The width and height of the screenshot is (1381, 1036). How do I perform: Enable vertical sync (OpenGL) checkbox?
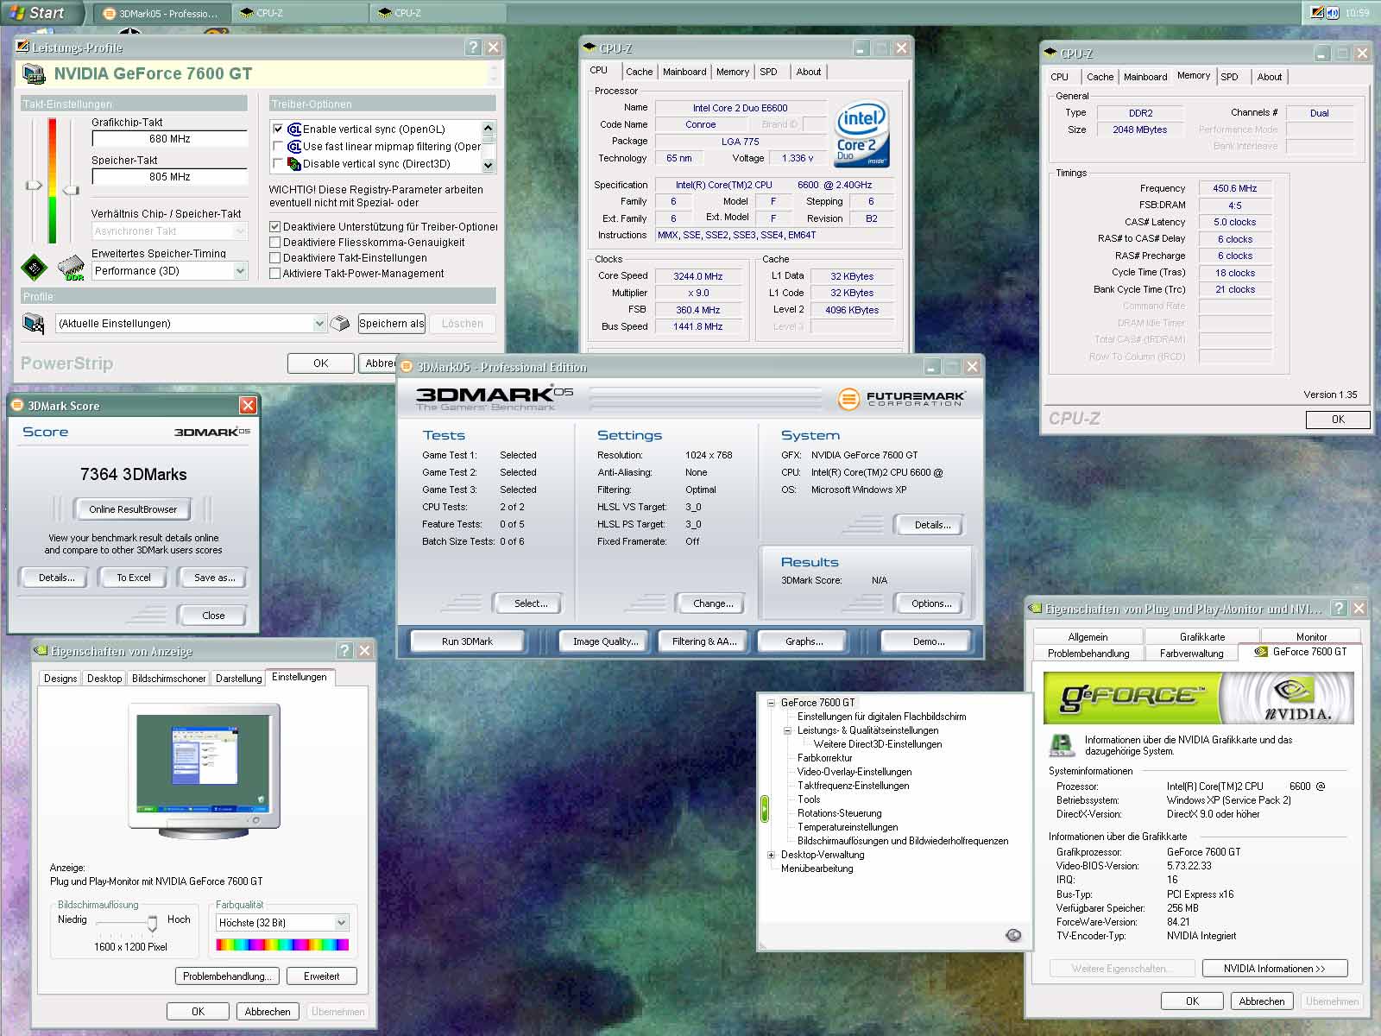click(278, 129)
